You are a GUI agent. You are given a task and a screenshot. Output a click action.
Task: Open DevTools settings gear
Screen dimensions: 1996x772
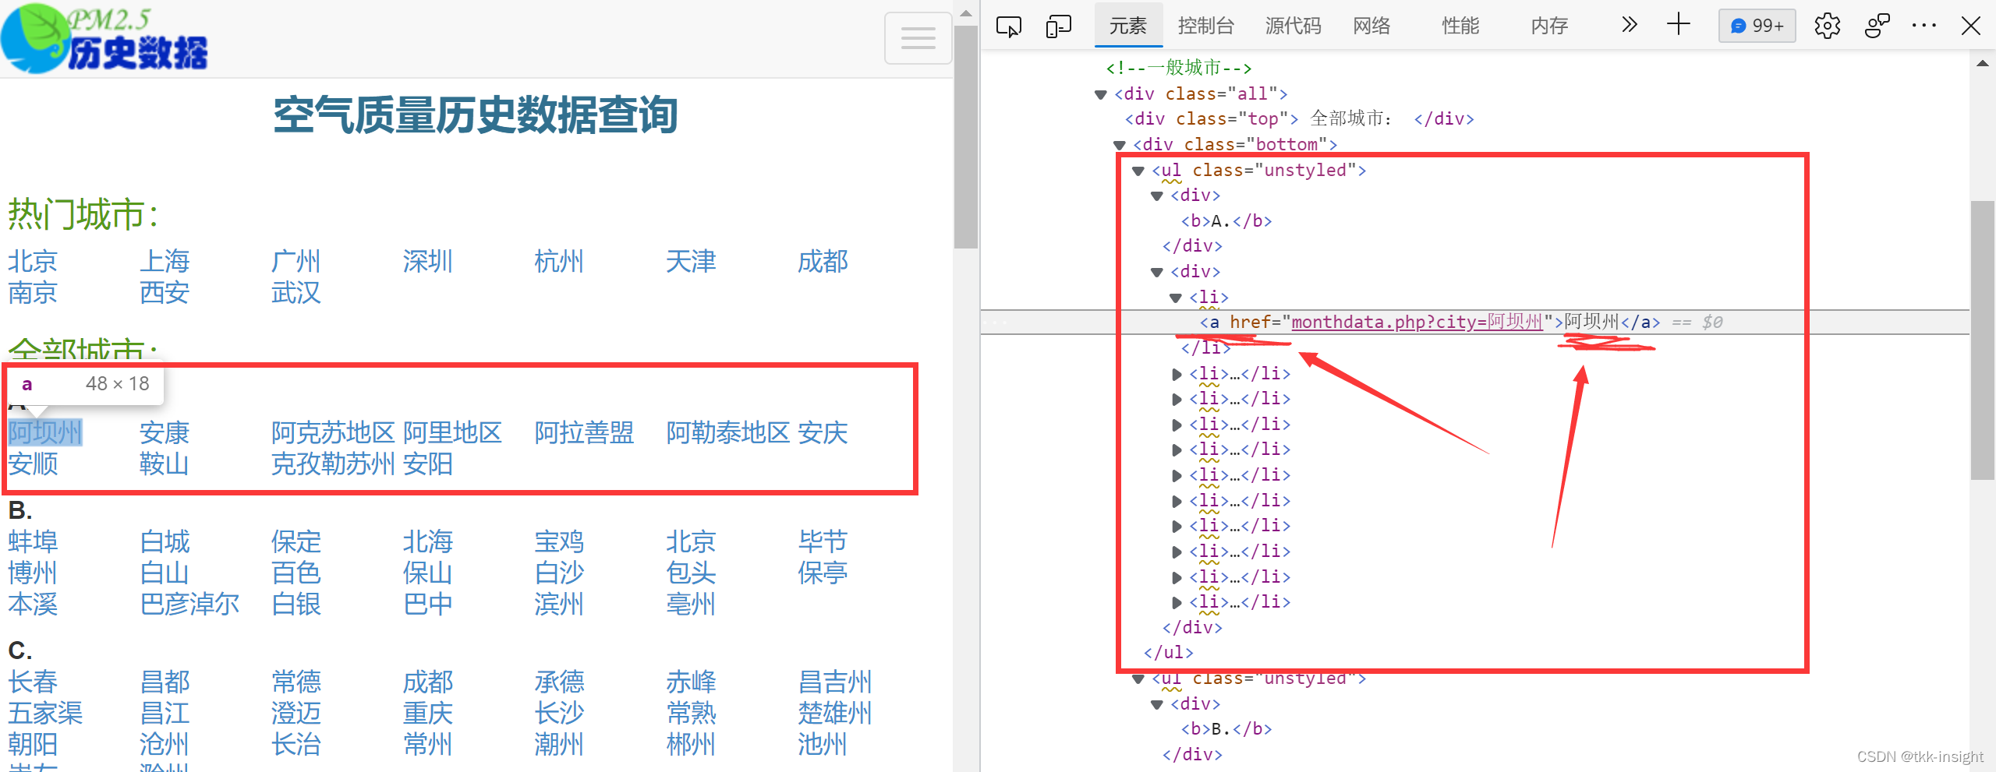tap(1827, 26)
